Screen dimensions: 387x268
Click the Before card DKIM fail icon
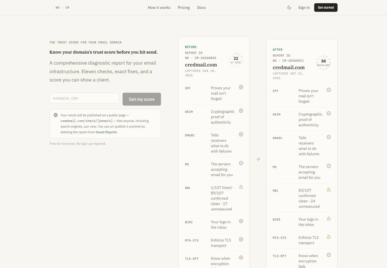[241, 111]
